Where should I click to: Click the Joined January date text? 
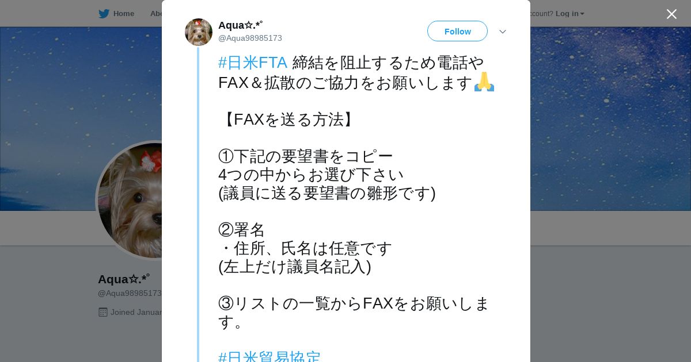136,312
